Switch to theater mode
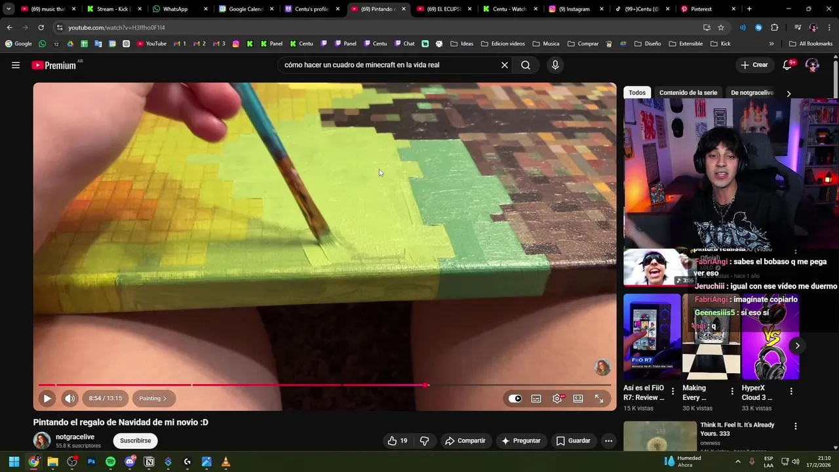Image resolution: width=839 pixels, height=472 pixels. 578,398
